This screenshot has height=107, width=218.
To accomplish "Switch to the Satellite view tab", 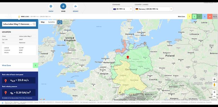I will [x=51, y=22].
